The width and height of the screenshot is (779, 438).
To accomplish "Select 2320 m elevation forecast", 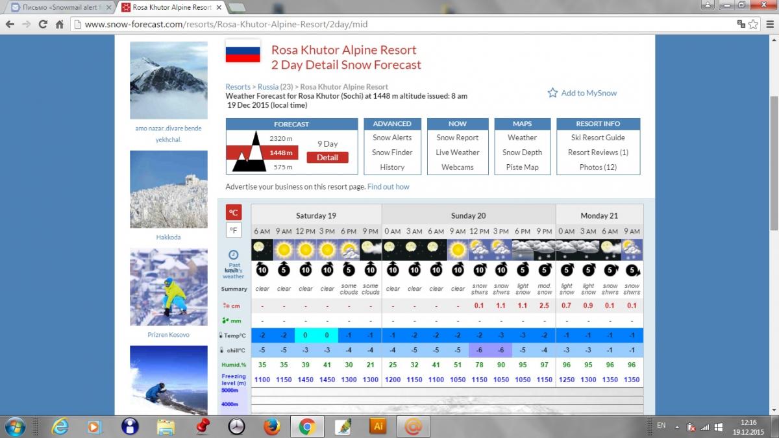I will [281, 139].
